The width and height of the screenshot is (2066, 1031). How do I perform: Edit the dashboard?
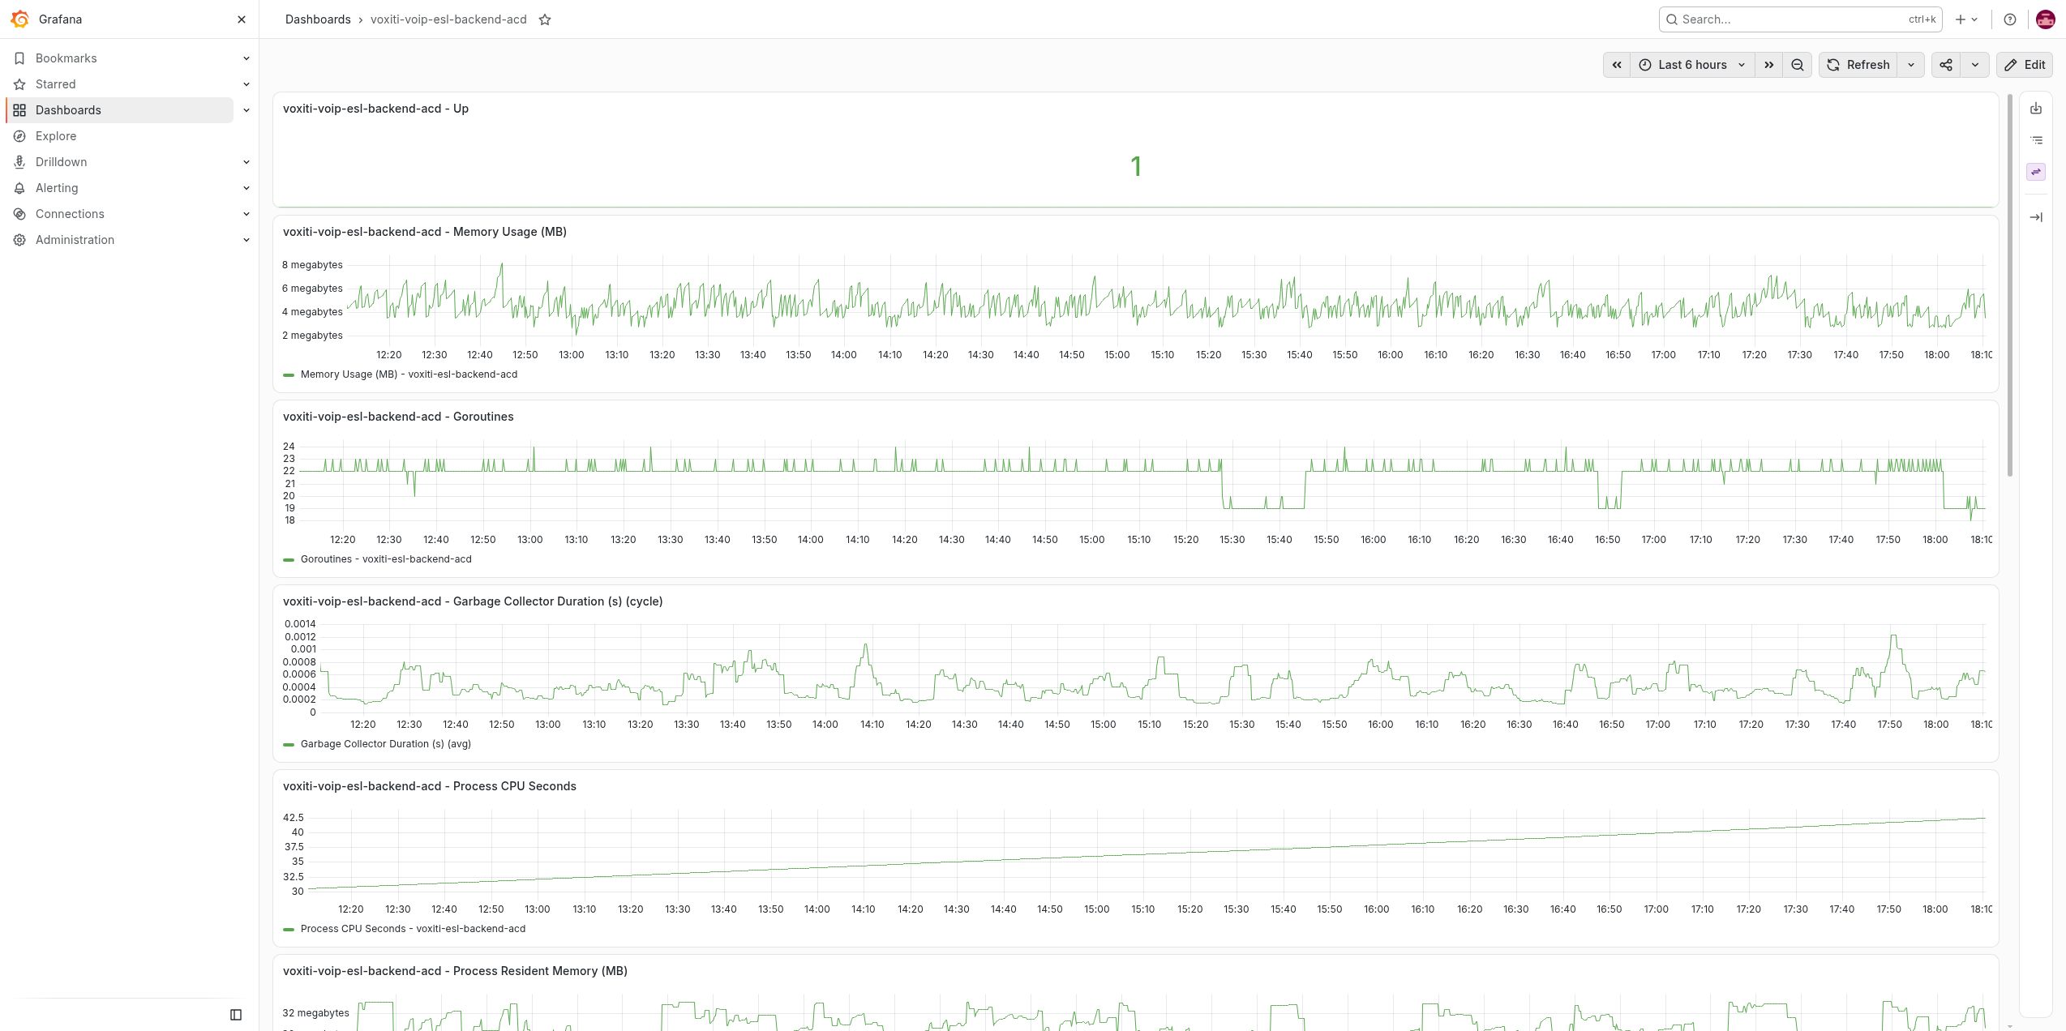coord(2025,65)
